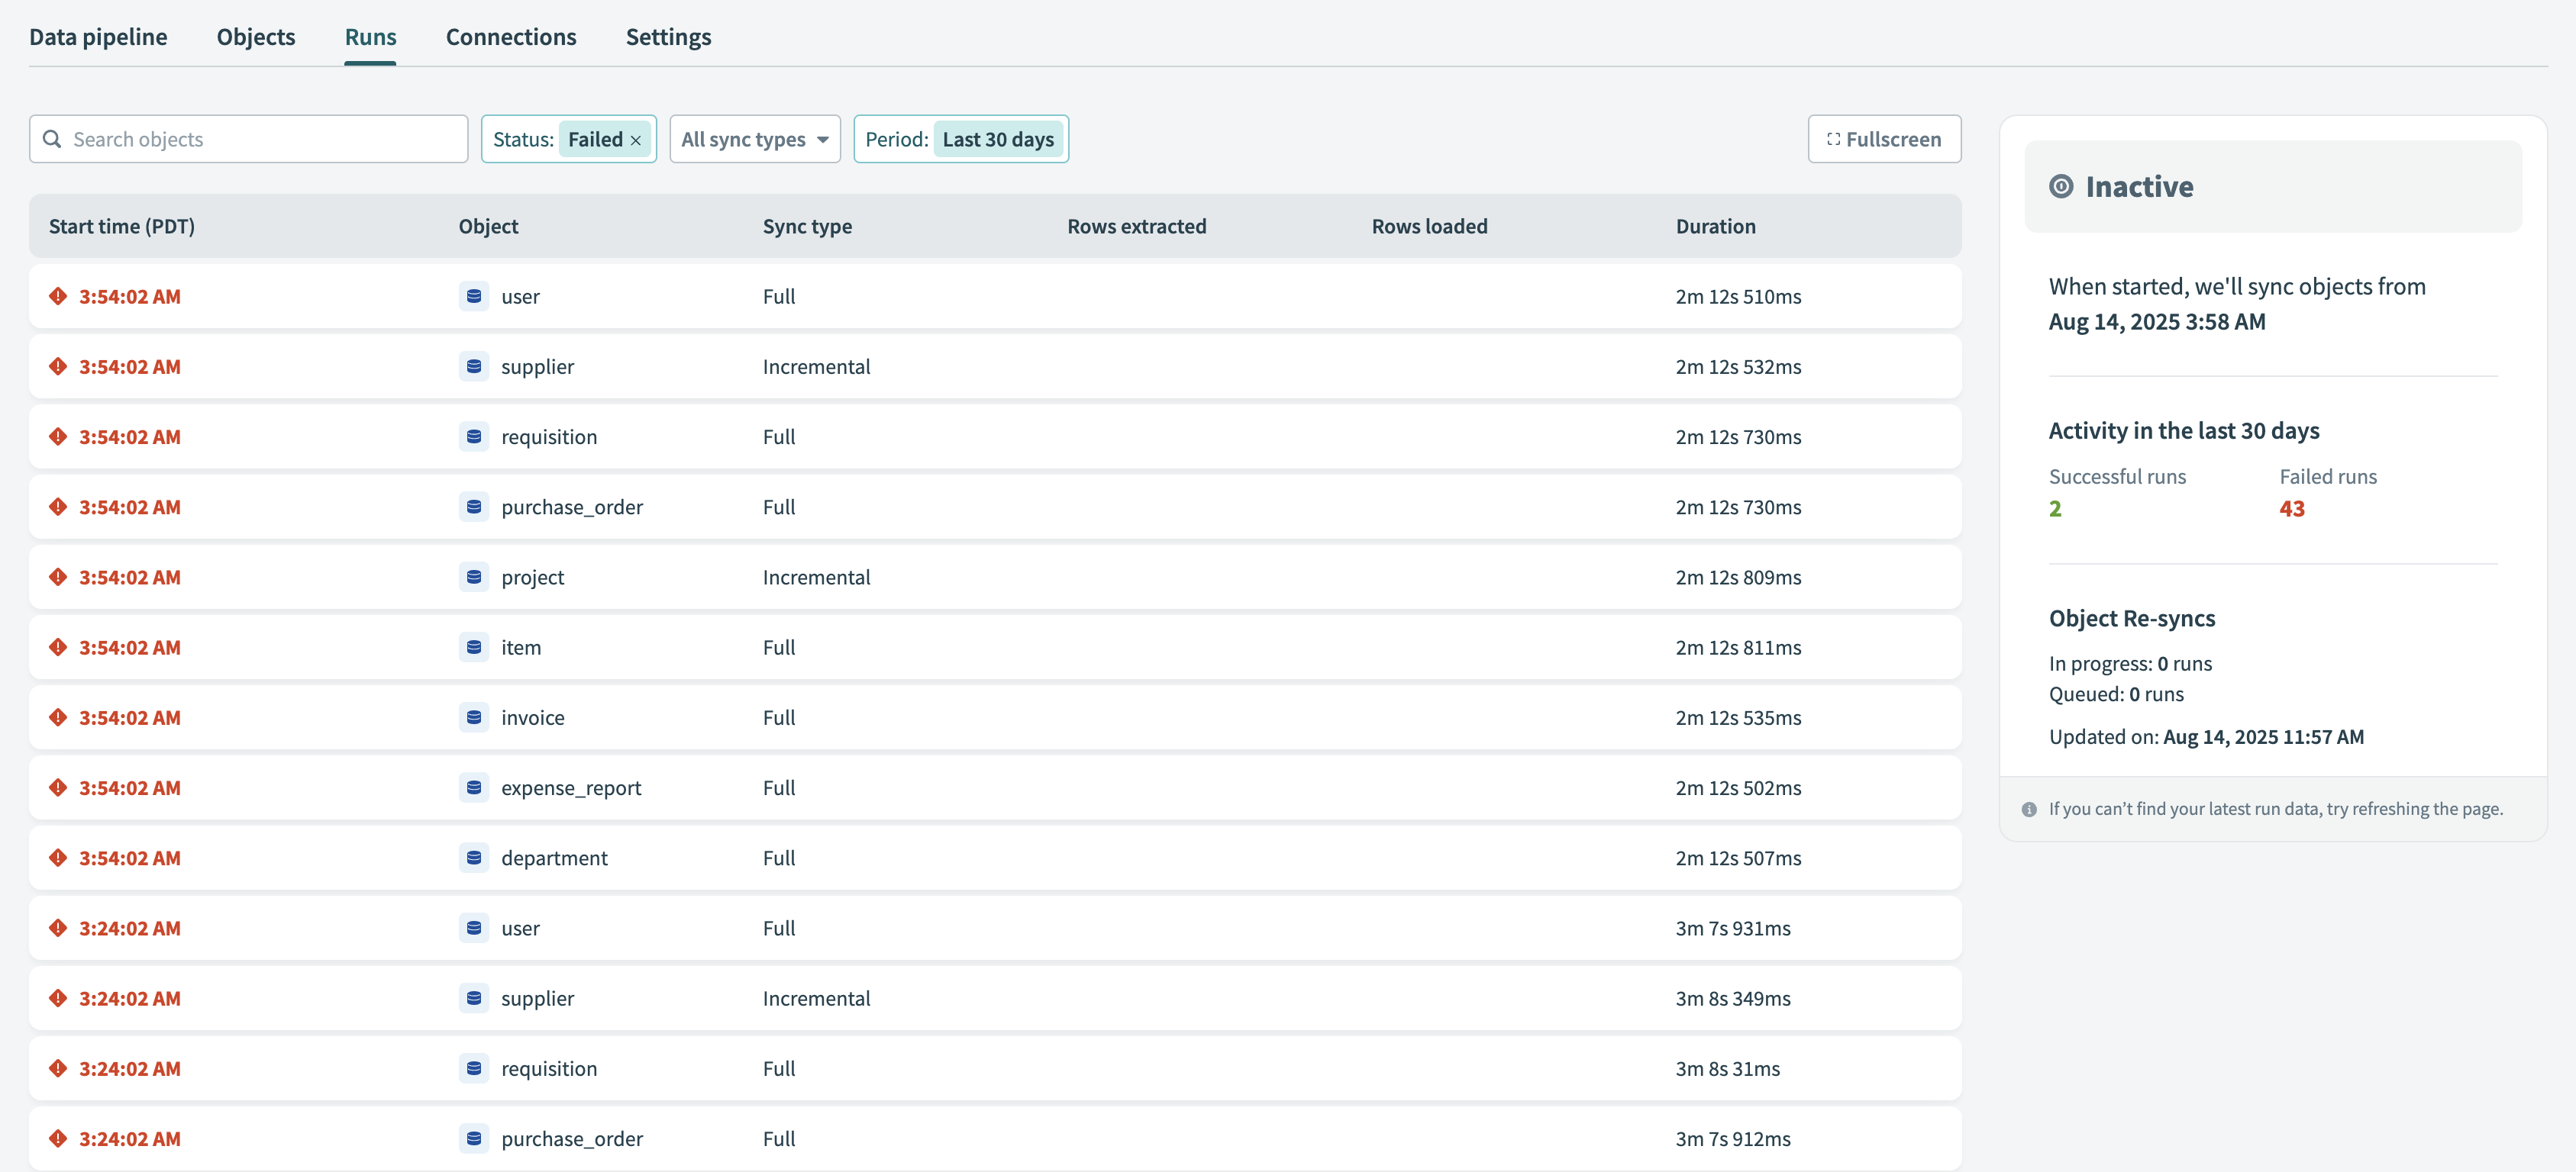Click the Start time (PDT) column header
Screen dimensions: 2576x1172
pos(122,226)
